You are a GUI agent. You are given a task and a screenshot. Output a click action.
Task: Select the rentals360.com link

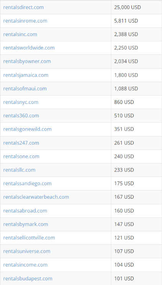pos(21,115)
